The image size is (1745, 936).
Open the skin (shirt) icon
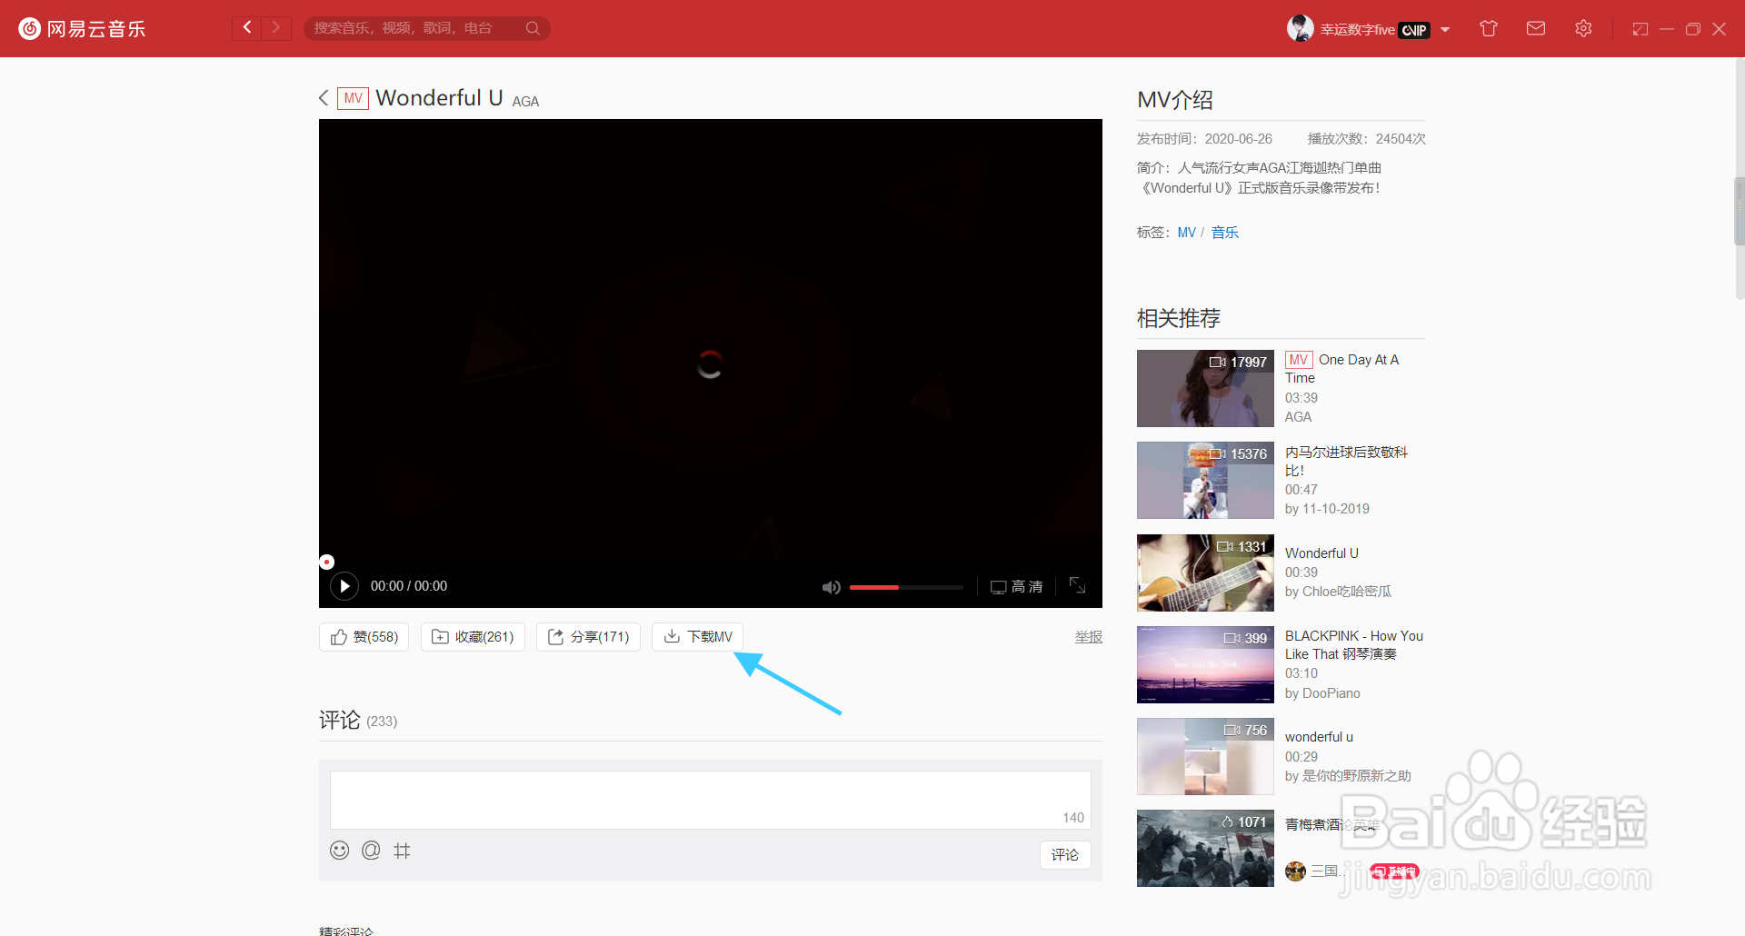1488,28
